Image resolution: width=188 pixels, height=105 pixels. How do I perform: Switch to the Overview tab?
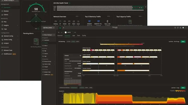coord(61,36)
